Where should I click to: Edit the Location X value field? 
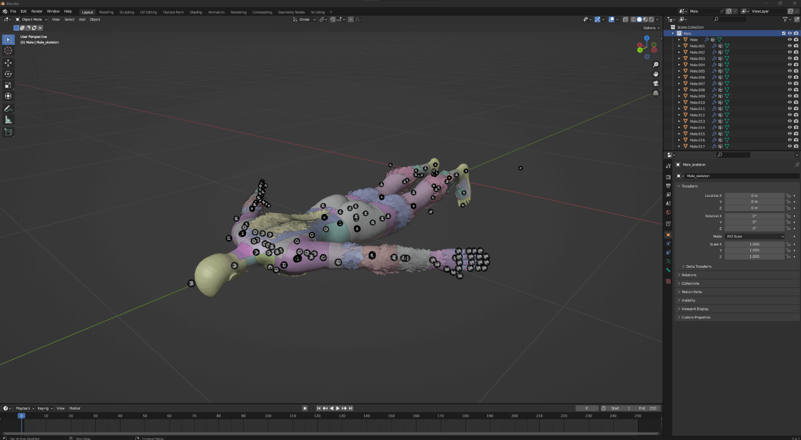coord(756,195)
